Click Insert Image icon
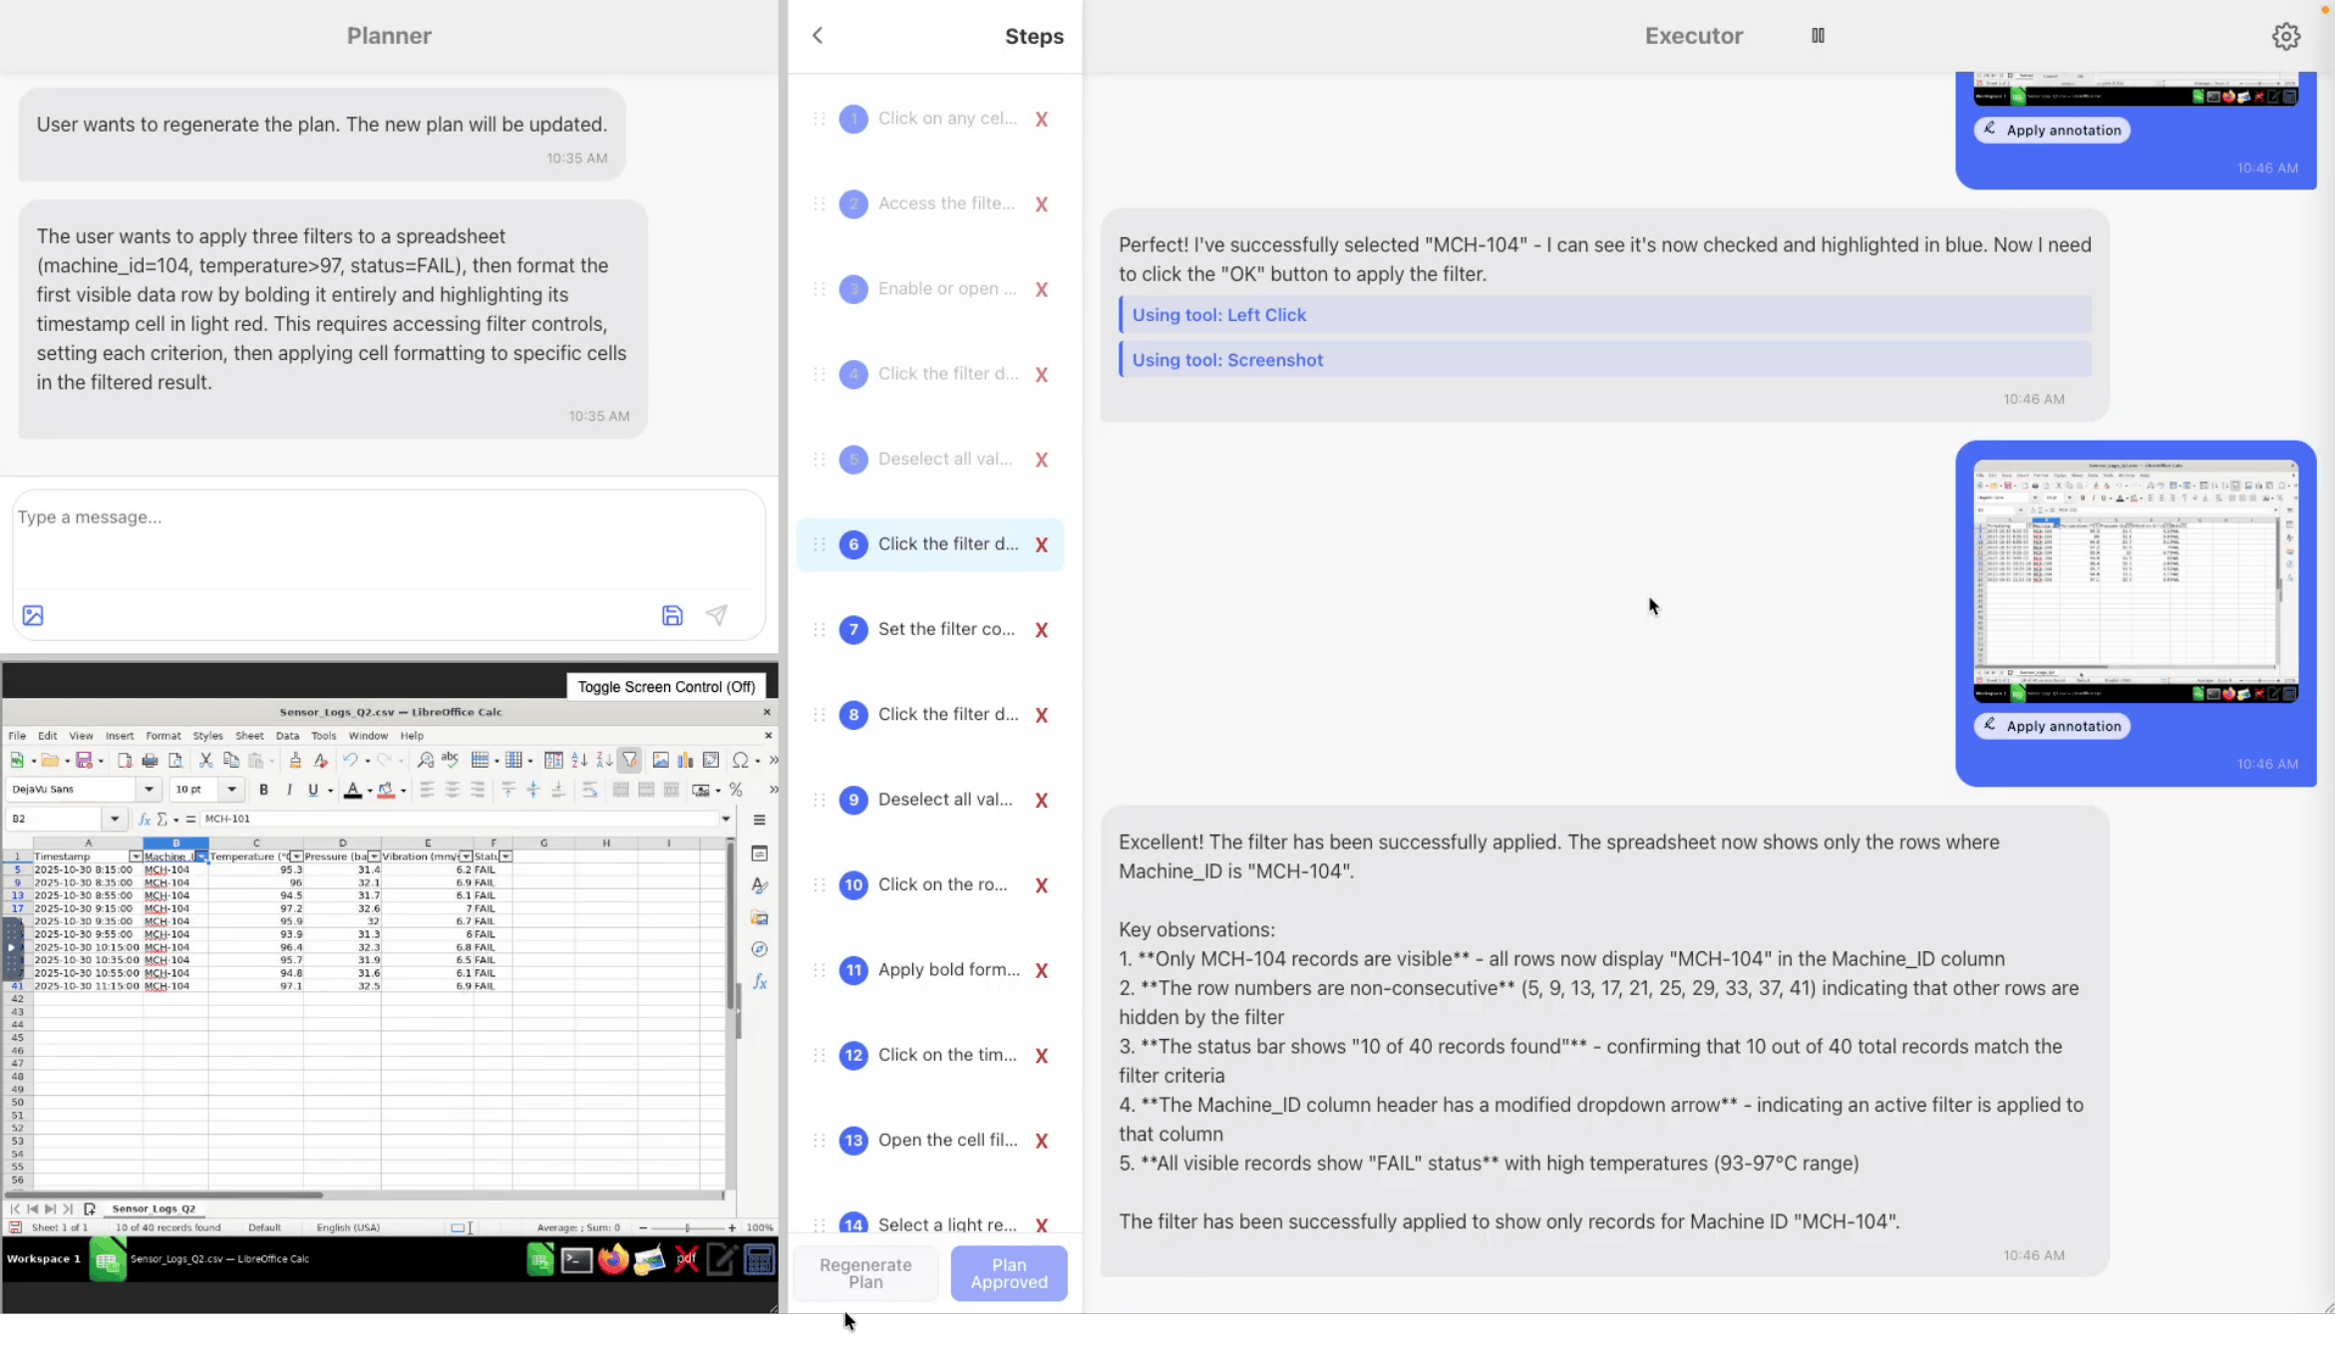This screenshot has height=1355, width=2335. point(660,761)
